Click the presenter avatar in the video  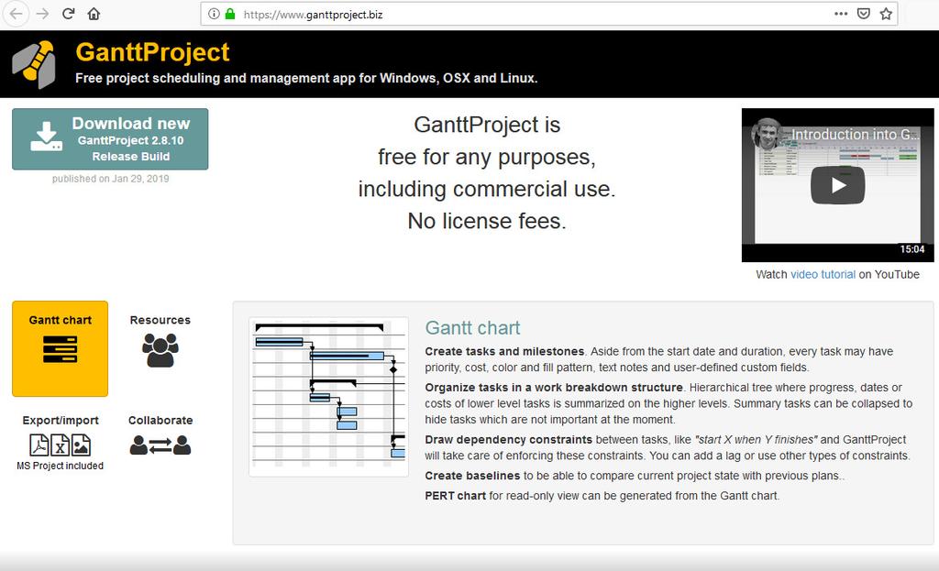pos(767,134)
